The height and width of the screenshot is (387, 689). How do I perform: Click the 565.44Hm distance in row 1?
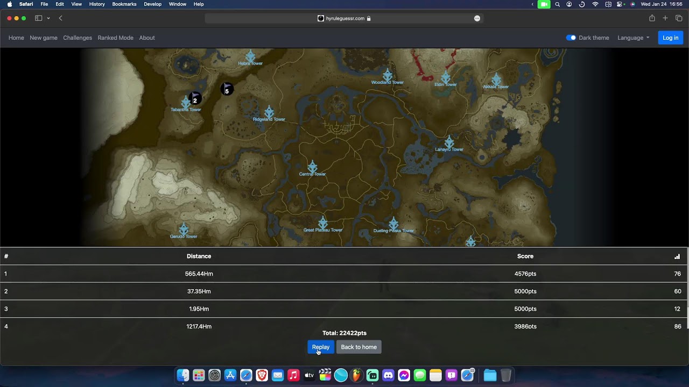coord(199,274)
